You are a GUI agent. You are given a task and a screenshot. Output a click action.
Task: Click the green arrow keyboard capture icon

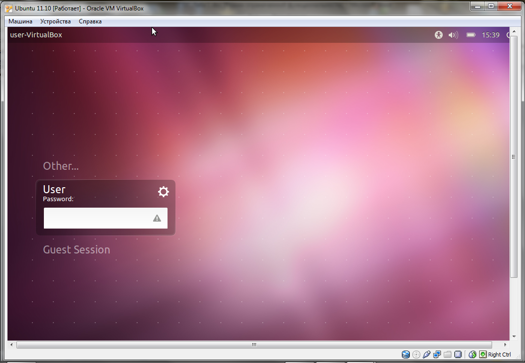point(483,355)
